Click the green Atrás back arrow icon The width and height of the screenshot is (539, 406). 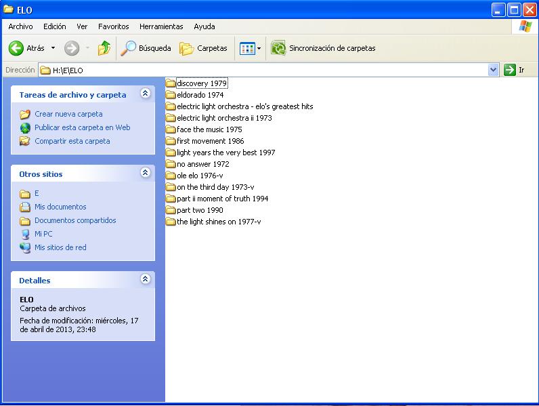16,48
